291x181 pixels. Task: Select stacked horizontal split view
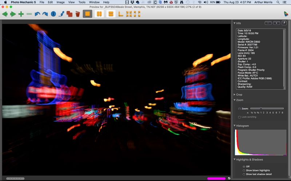pos(111,14)
